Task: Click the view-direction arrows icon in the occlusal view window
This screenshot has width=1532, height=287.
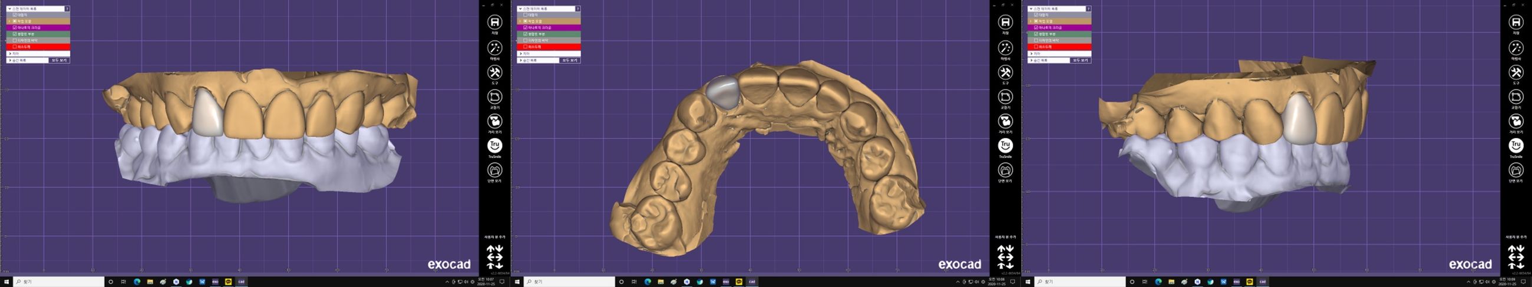Action: pyautogui.click(x=1005, y=256)
